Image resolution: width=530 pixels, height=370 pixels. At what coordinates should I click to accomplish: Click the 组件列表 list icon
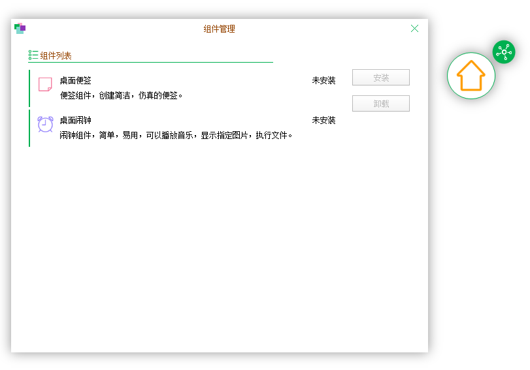(33, 55)
